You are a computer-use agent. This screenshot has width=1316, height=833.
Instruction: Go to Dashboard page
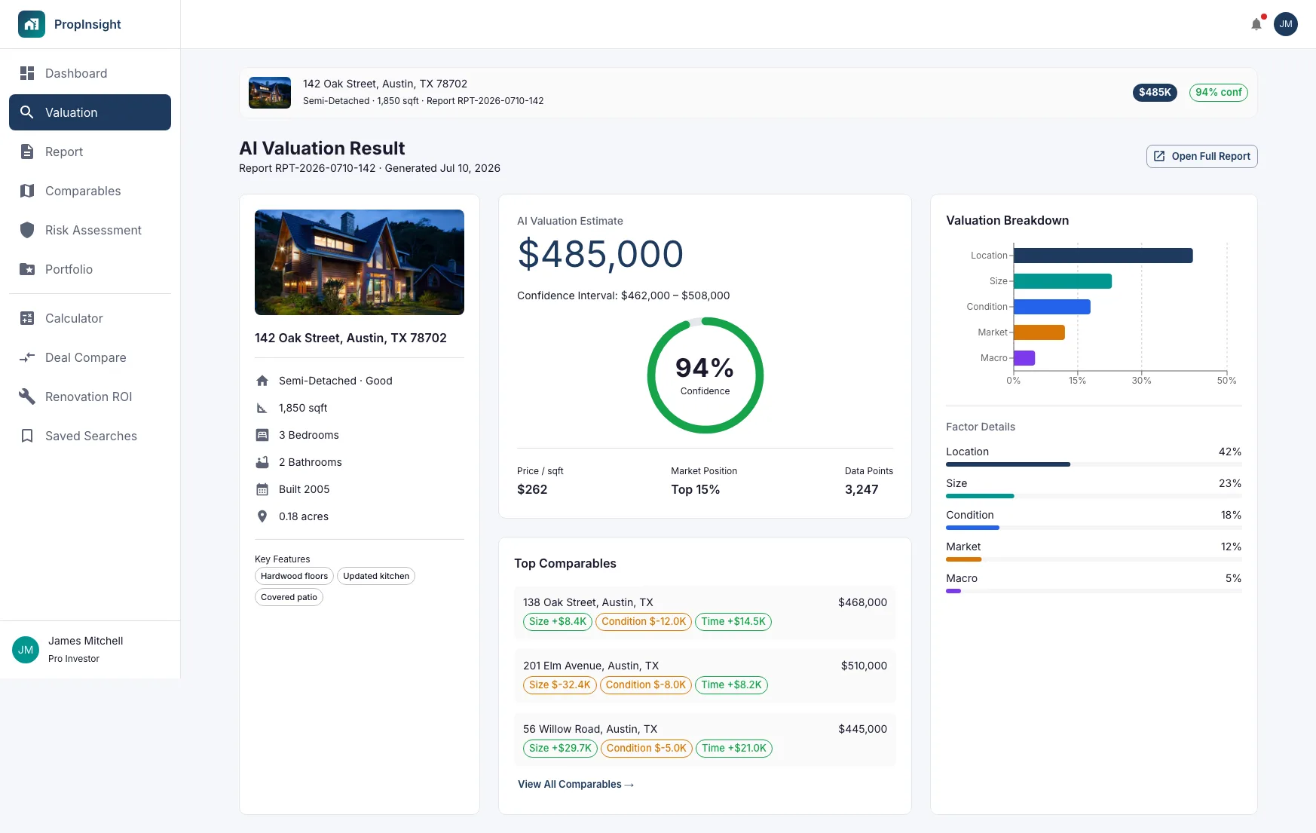[90, 73]
